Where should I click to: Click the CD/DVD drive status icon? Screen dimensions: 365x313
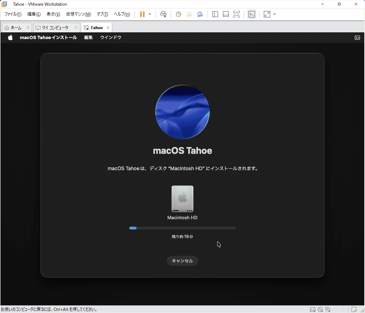[x=320, y=309]
